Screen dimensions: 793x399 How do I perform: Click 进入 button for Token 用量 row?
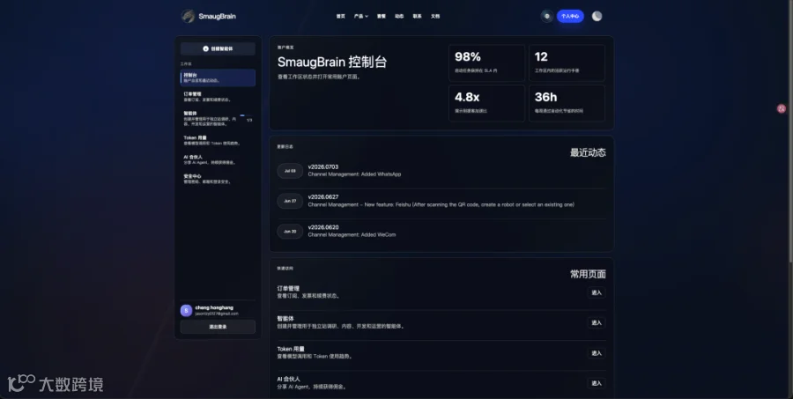coord(597,353)
